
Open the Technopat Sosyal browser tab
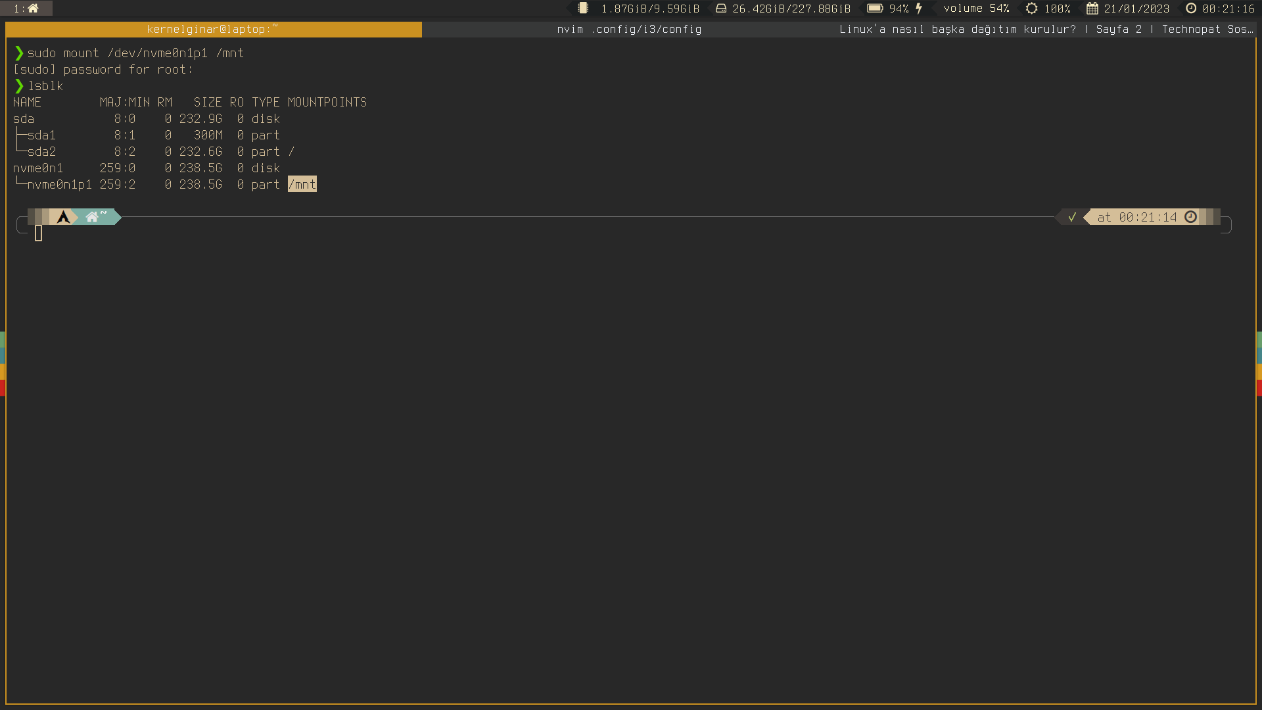coord(1046,30)
